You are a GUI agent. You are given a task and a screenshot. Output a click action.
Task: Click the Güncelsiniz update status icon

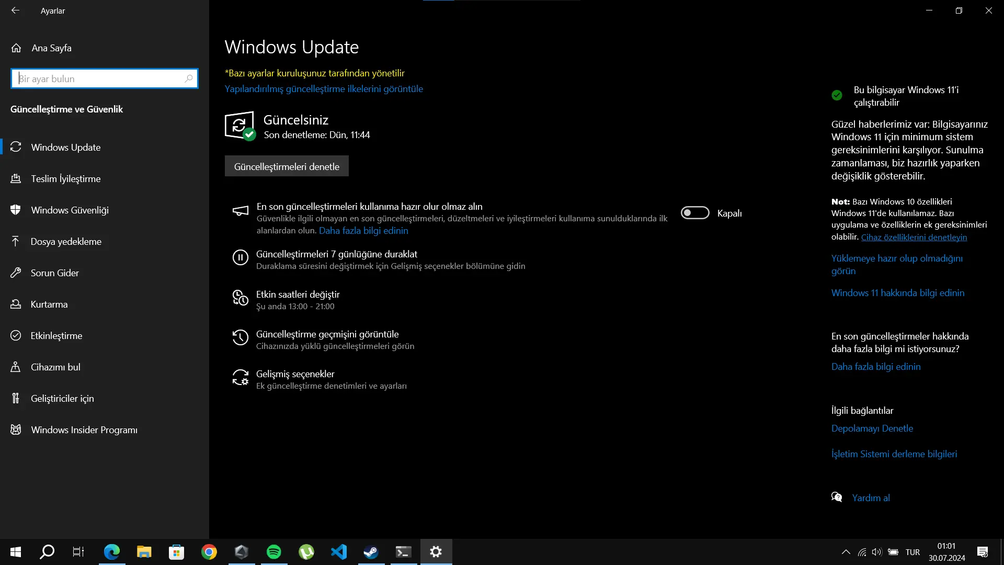pyautogui.click(x=241, y=126)
